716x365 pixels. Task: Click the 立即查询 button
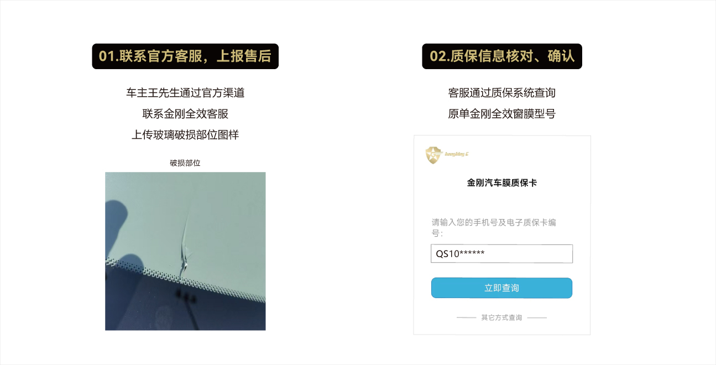point(501,288)
